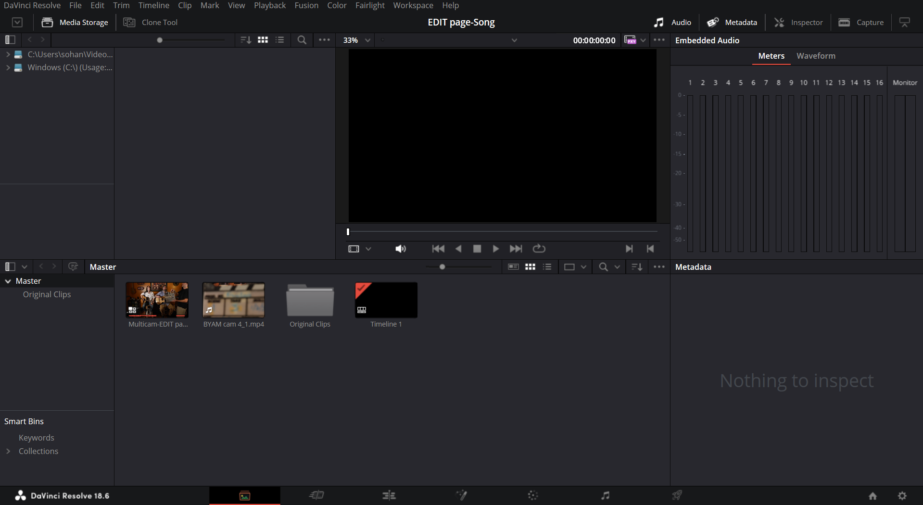This screenshot has height=505, width=923.
Task: Mute the viewer audio speaker
Action: (400, 249)
